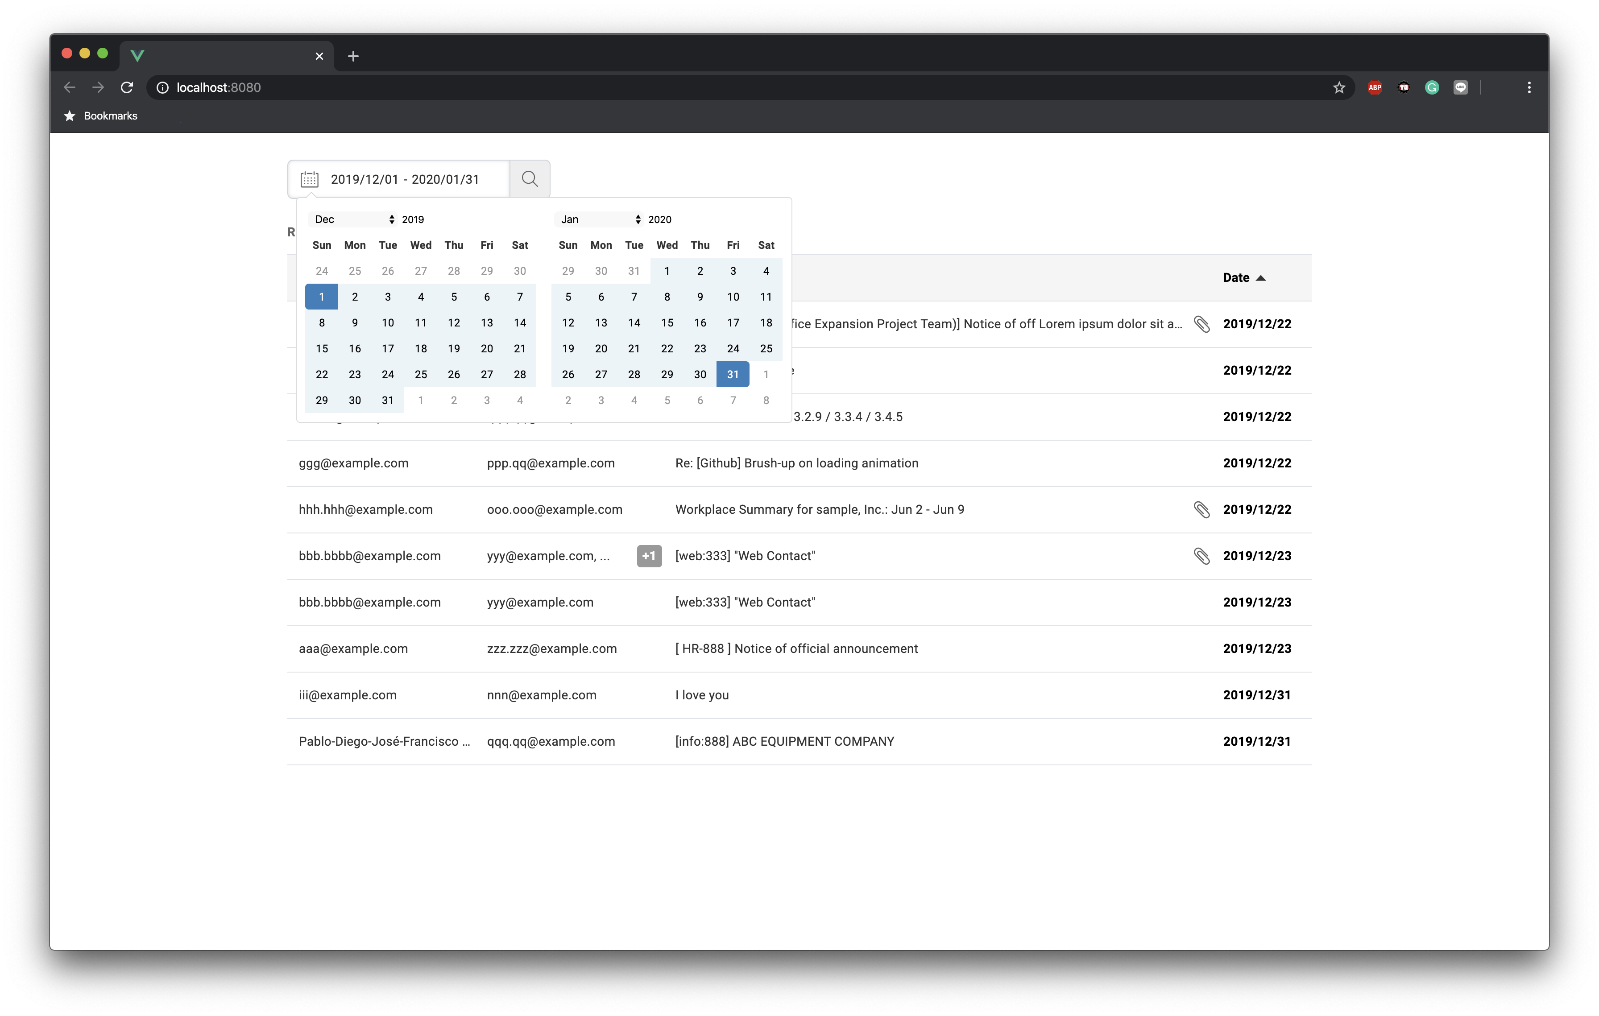Select January 31 highlighted end date
This screenshot has height=1016, width=1599.
(x=733, y=375)
